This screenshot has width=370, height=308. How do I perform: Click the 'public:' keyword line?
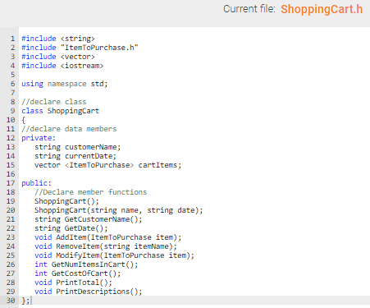[36, 183]
